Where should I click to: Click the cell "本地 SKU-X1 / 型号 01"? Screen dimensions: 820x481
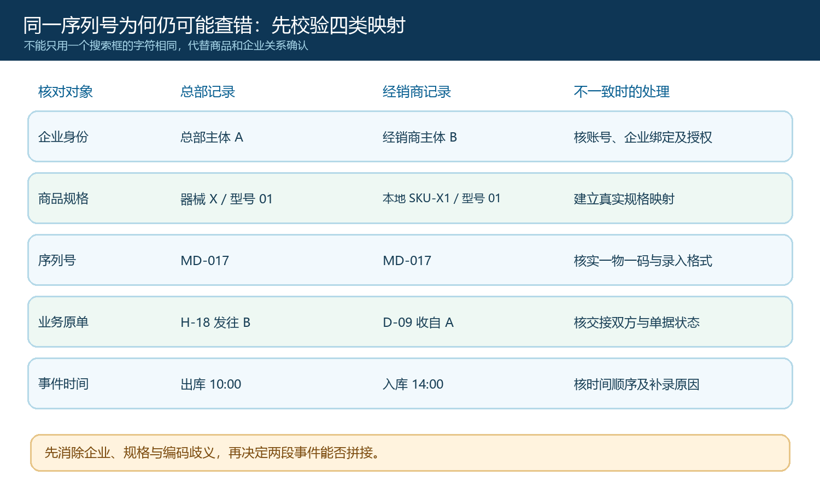[442, 198]
